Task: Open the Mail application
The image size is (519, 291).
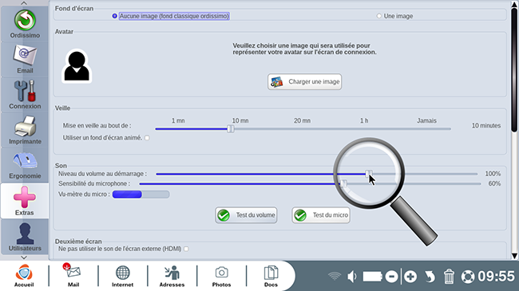Action: click(73, 276)
